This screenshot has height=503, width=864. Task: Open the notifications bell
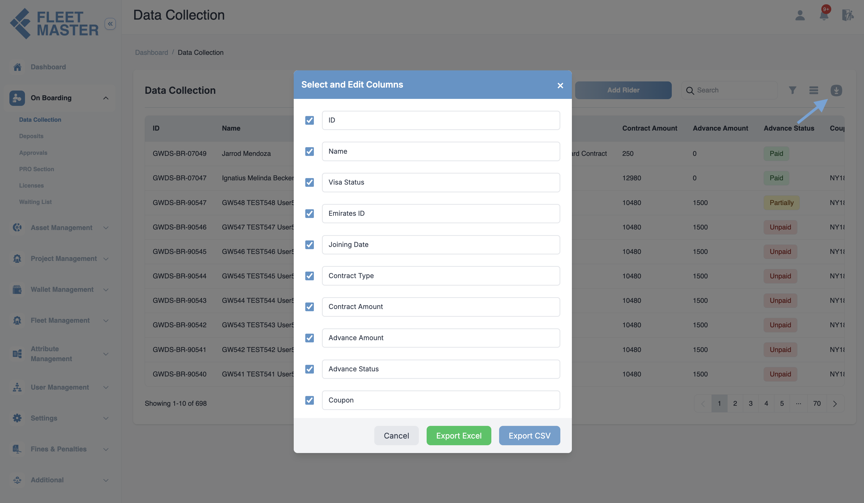coord(824,15)
